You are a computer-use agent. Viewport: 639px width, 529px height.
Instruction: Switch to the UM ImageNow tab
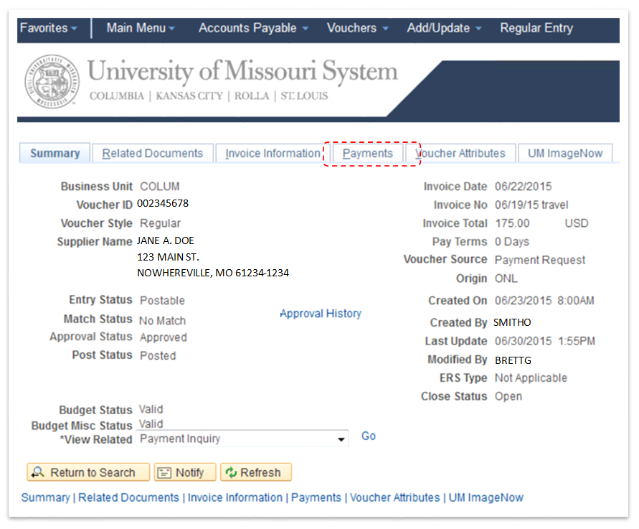click(x=566, y=153)
